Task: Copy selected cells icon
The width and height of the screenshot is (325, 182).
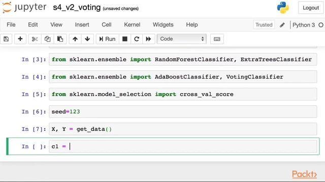Action: [x=47, y=39]
